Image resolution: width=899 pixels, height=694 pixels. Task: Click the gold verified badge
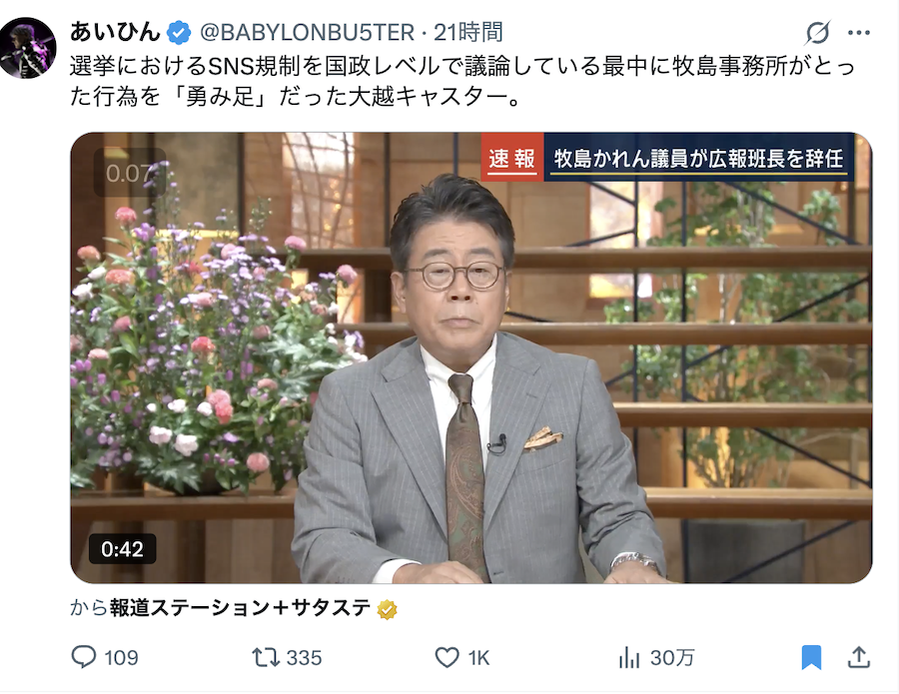[x=387, y=609]
